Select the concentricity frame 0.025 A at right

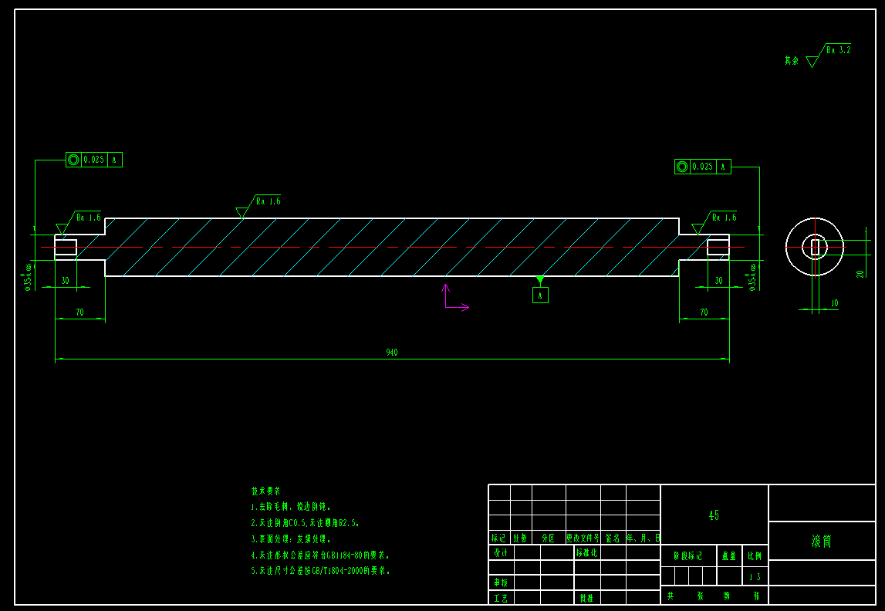703,167
